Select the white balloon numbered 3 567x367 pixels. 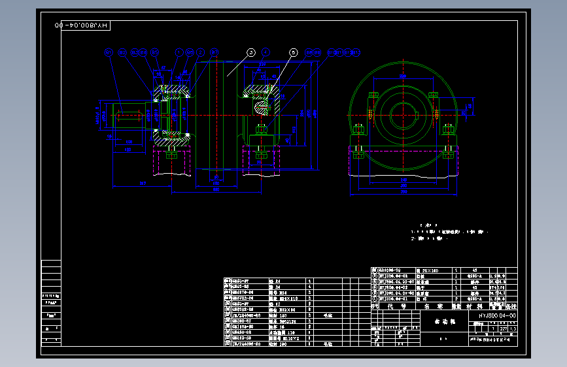(251, 53)
